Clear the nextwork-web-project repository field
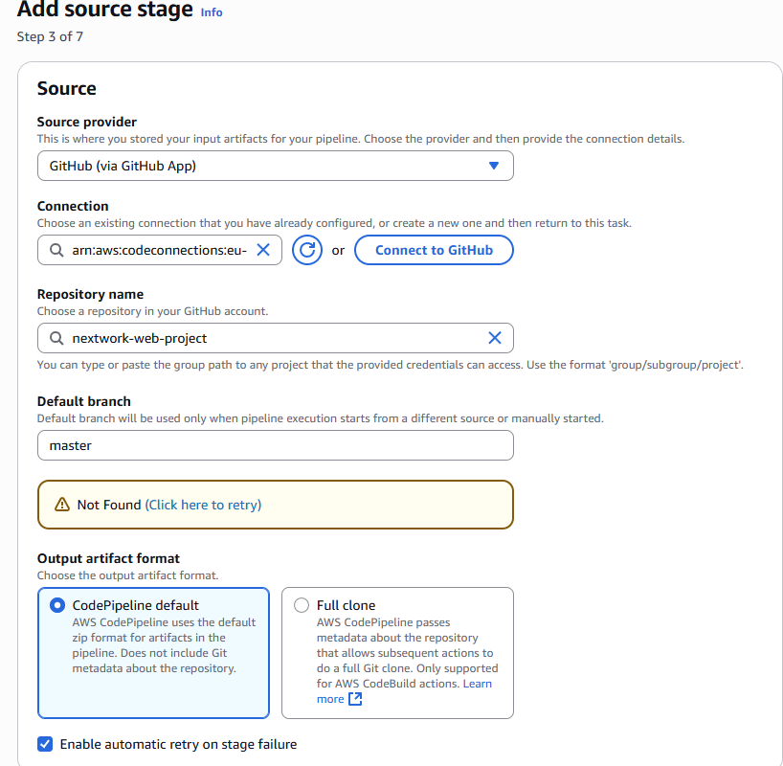This screenshot has width=783, height=766. tap(495, 338)
